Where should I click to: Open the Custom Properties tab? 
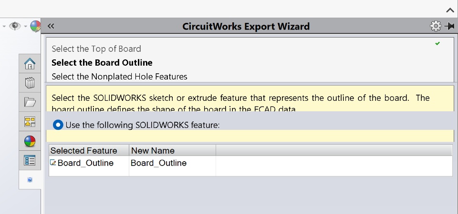pos(30,161)
